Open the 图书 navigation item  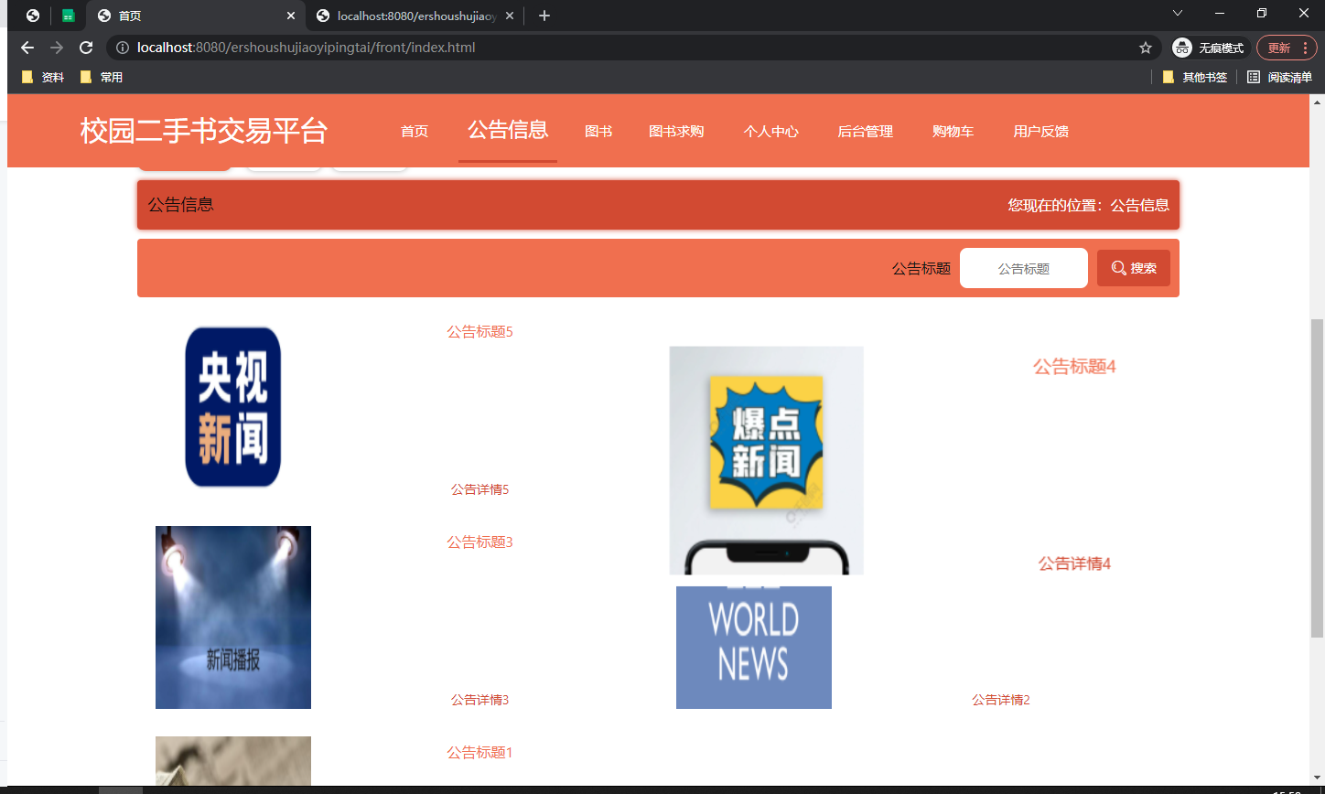[x=598, y=131]
